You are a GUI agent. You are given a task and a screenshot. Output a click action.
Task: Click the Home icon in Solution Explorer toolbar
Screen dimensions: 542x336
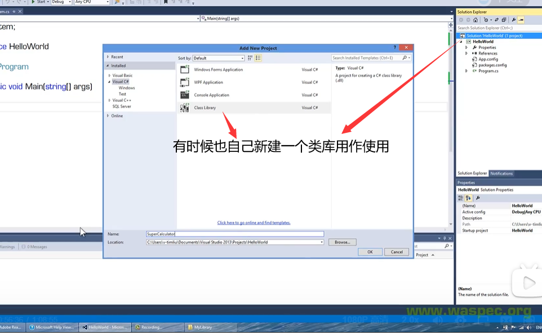tap(476, 20)
